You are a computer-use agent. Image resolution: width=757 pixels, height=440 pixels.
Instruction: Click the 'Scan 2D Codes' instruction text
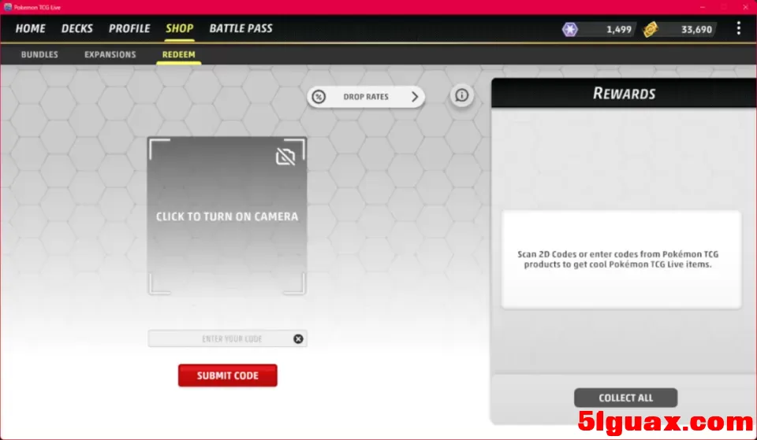(x=618, y=259)
